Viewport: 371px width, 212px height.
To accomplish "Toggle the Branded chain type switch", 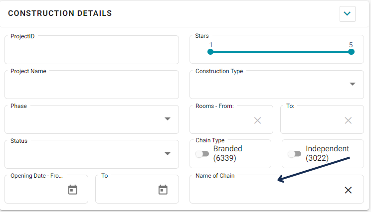I will [202, 154].
